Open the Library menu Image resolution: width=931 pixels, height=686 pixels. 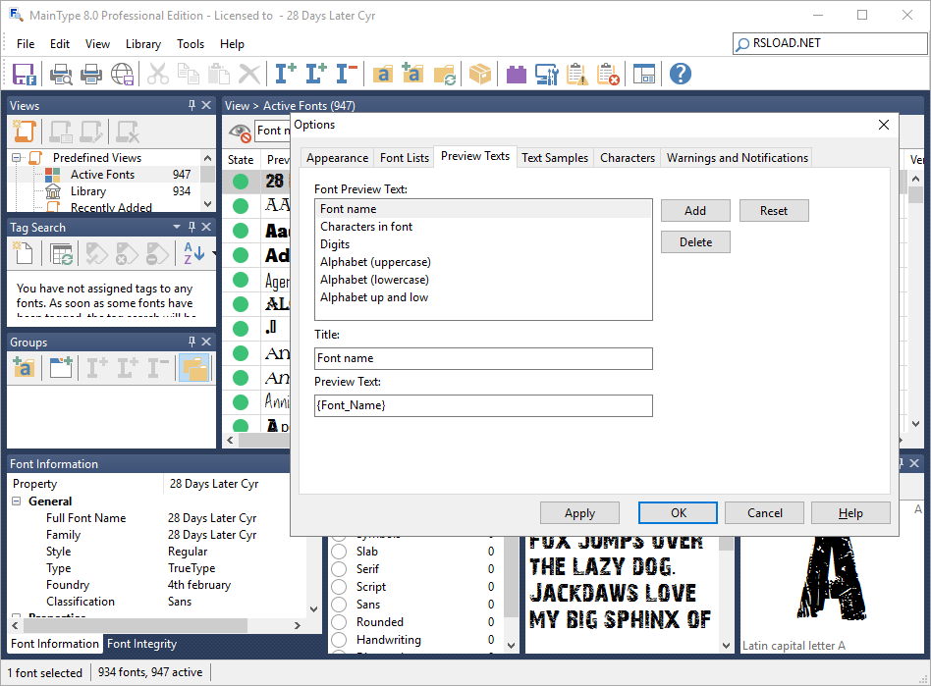143,44
